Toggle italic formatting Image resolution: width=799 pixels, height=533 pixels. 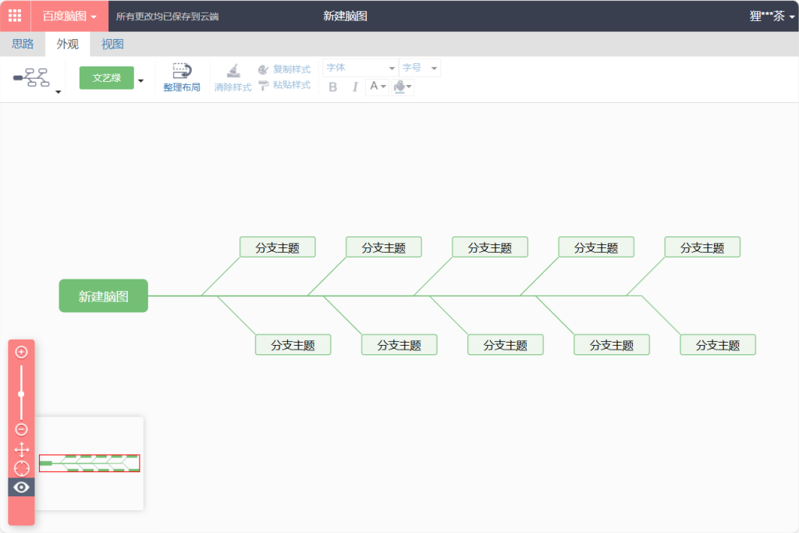click(x=355, y=87)
